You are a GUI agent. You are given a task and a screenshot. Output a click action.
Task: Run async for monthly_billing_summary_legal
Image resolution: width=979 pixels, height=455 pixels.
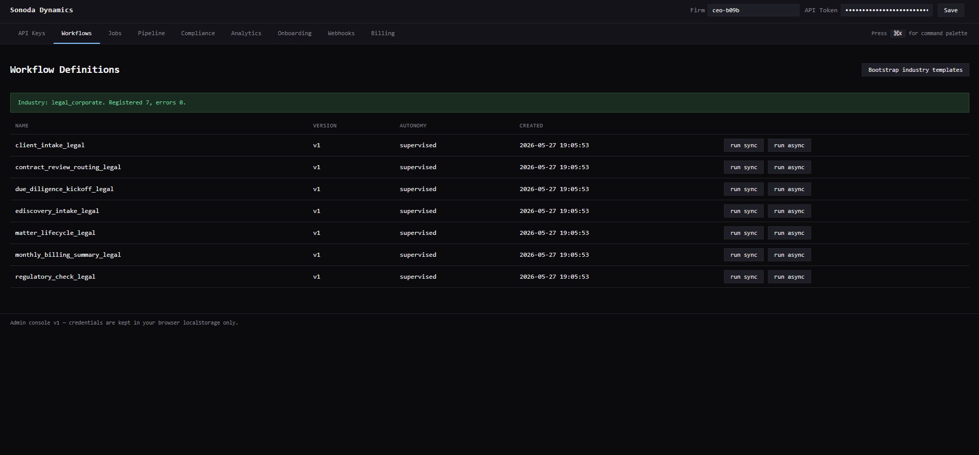pyautogui.click(x=789, y=255)
